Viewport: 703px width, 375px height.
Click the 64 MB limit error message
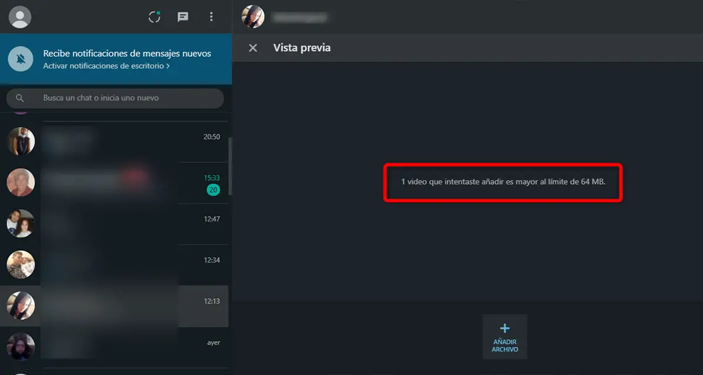[503, 182]
